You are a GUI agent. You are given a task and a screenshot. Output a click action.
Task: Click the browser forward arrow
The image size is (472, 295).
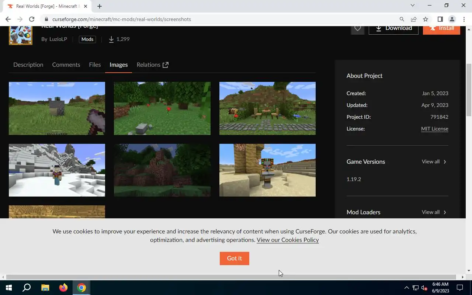[x=20, y=19]
